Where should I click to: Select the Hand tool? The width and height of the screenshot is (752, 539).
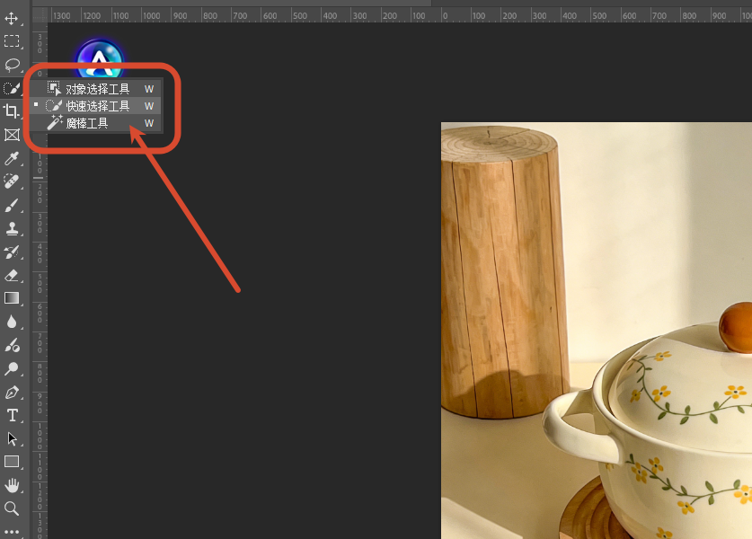(x=12, y=485)
